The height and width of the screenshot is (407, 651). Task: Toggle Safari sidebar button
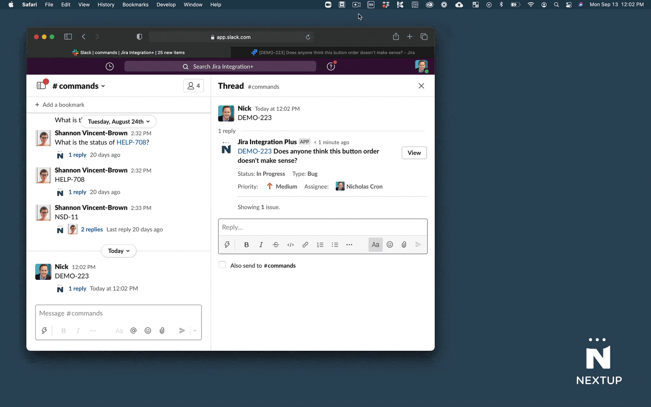pyautogui.click(x=68, y=36)
